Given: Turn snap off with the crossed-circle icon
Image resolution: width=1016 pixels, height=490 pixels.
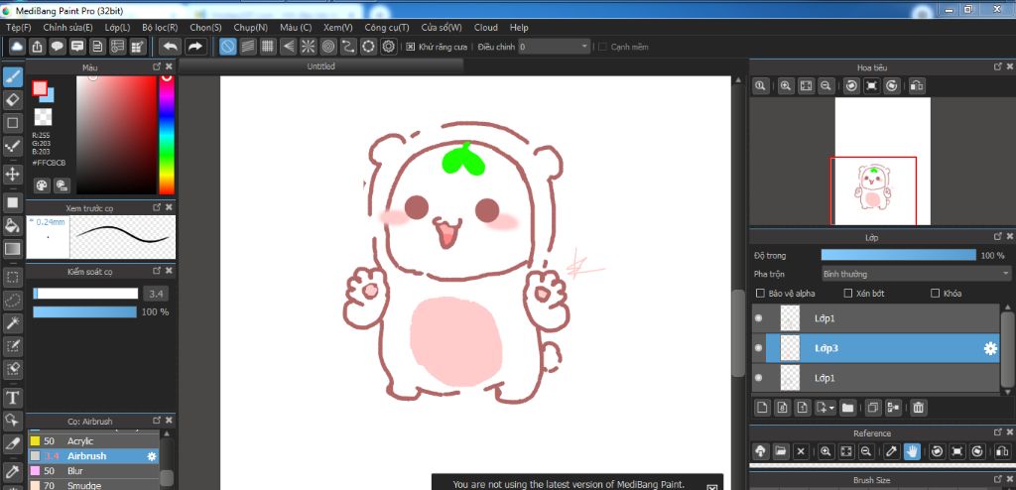Looking at the screenshot, I should click(228, 47).
